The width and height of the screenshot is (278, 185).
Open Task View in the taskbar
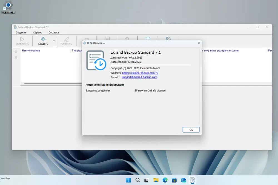[x=147, y=180]
